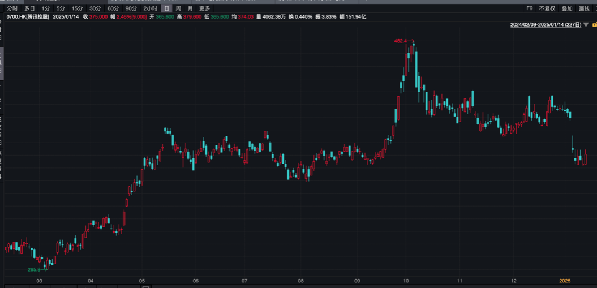
Task: Click the orange lock icon at right edge
Action: 594,25
